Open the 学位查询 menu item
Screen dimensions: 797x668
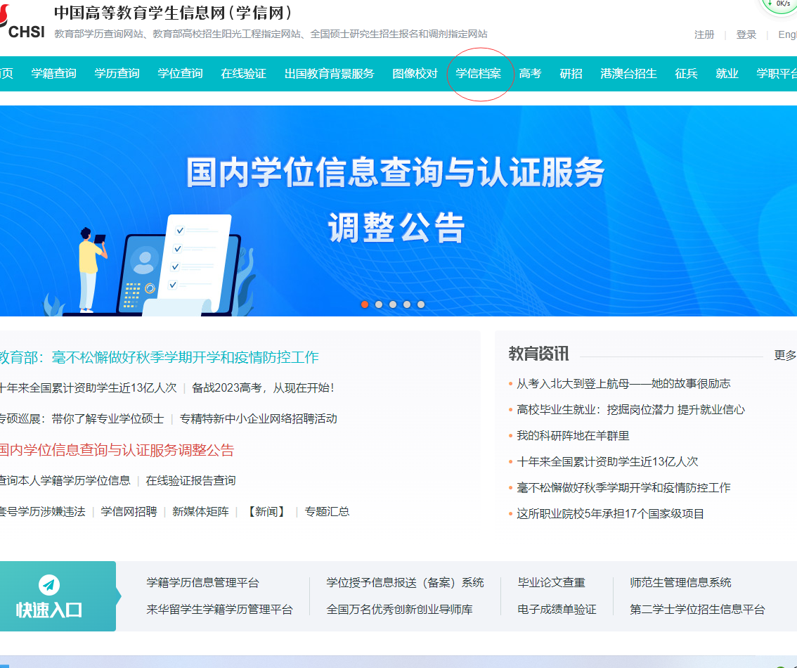click(181, 74)
